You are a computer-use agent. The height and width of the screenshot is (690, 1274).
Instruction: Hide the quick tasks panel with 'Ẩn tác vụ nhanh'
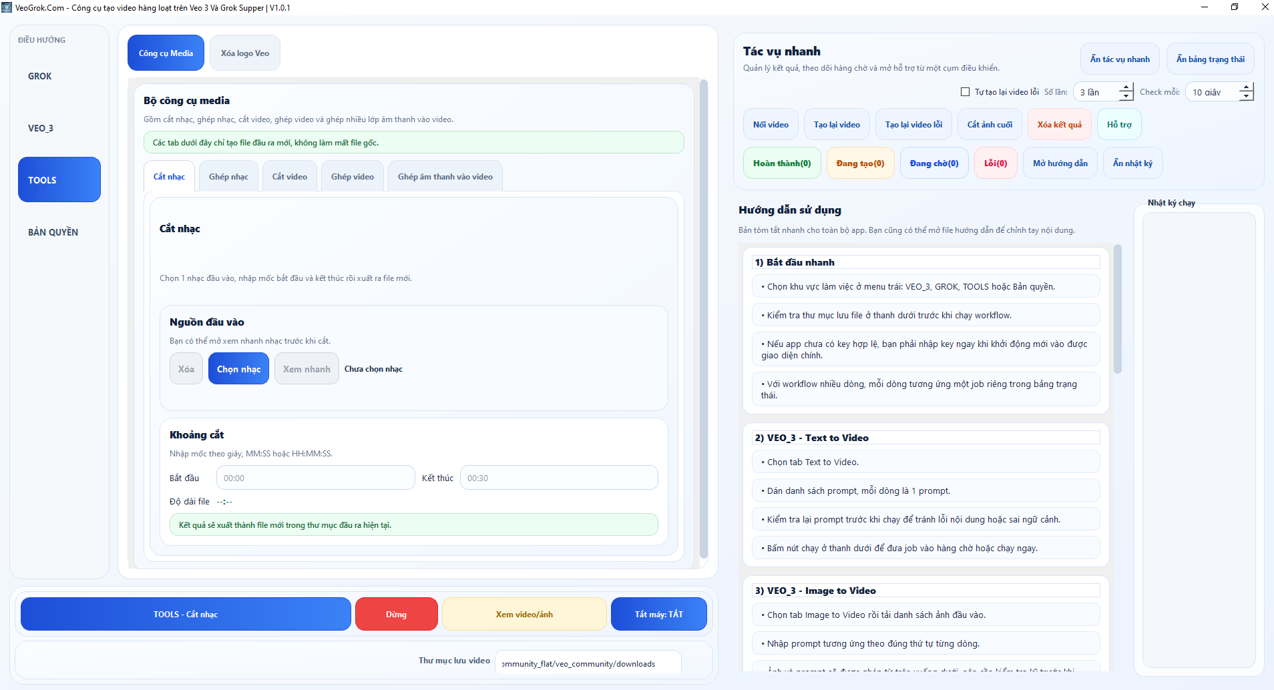coord(1120,59)
